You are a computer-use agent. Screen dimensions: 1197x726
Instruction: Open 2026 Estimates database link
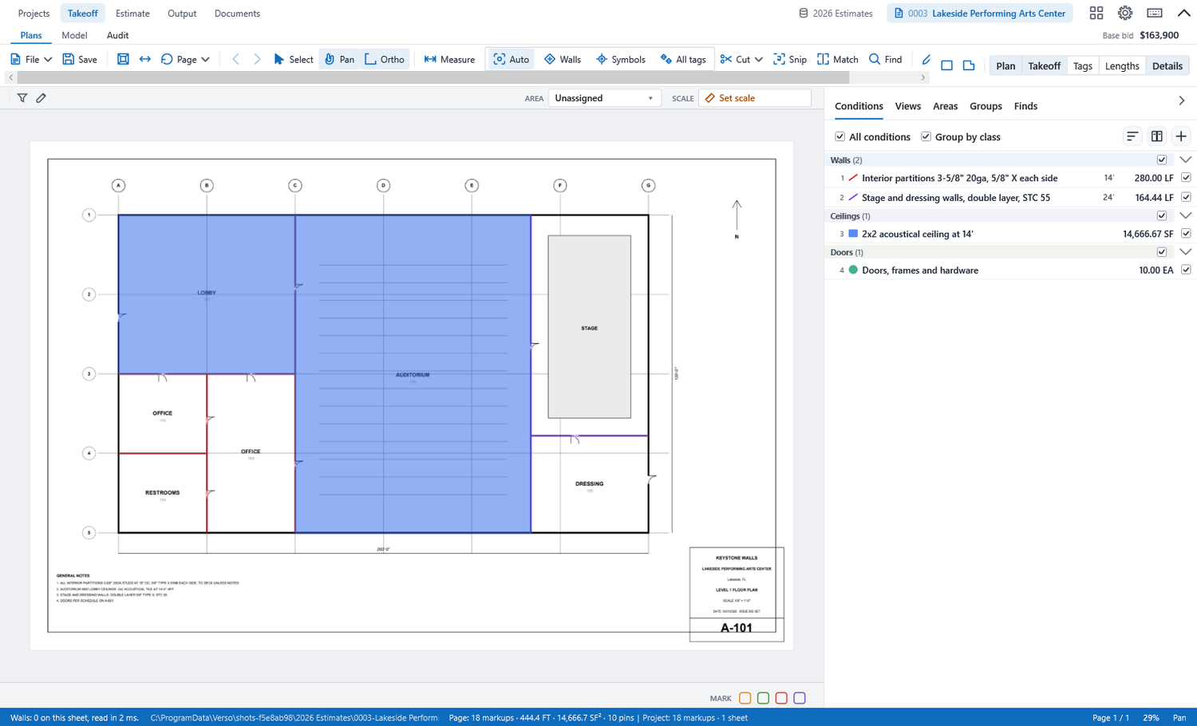[836, 14]
